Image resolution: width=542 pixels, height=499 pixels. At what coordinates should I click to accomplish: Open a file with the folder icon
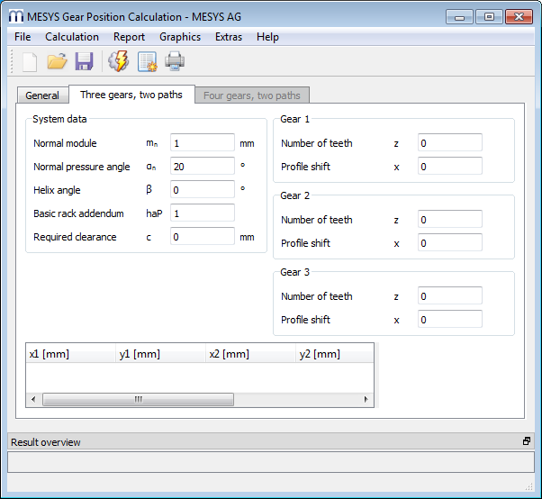tap(57, 61)
